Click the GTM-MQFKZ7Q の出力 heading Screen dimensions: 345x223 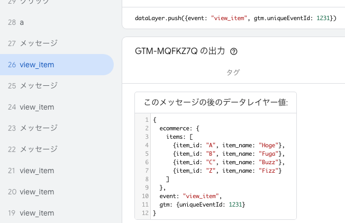(180, 51)
